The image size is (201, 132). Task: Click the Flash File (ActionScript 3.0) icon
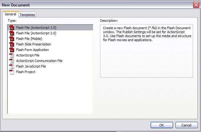pyautogui.click(x=12, y=28)
